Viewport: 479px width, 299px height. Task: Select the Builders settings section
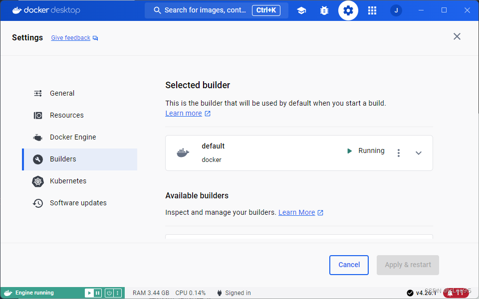coord(79,159)
